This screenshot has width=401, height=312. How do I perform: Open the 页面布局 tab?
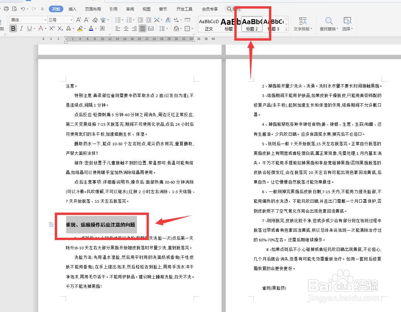(93, 9)
